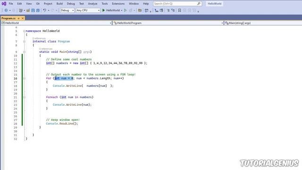Open the HelloWorld.Program type navigation dropdown
This screenshot has height=170, width=302.
[168, 23]
